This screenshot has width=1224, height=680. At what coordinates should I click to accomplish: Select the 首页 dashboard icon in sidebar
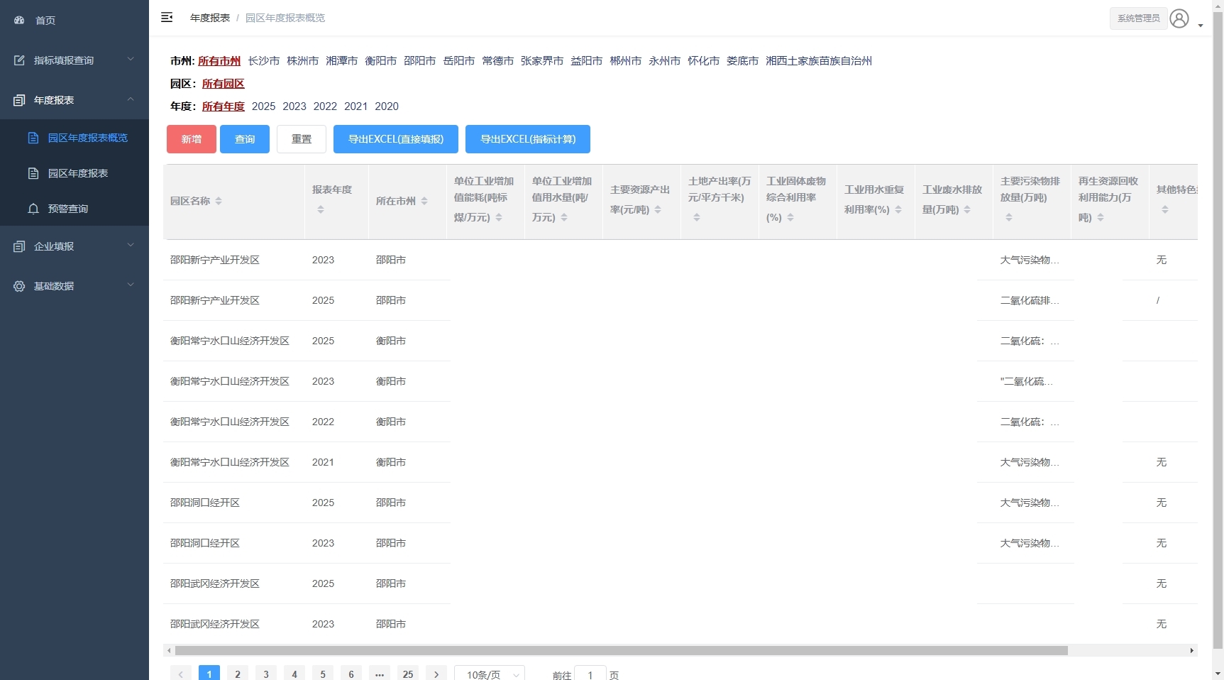(x=19, y=20)
